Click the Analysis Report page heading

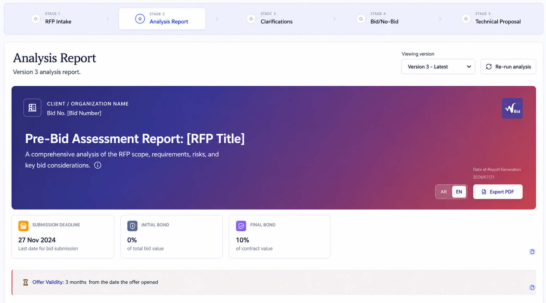54,58
